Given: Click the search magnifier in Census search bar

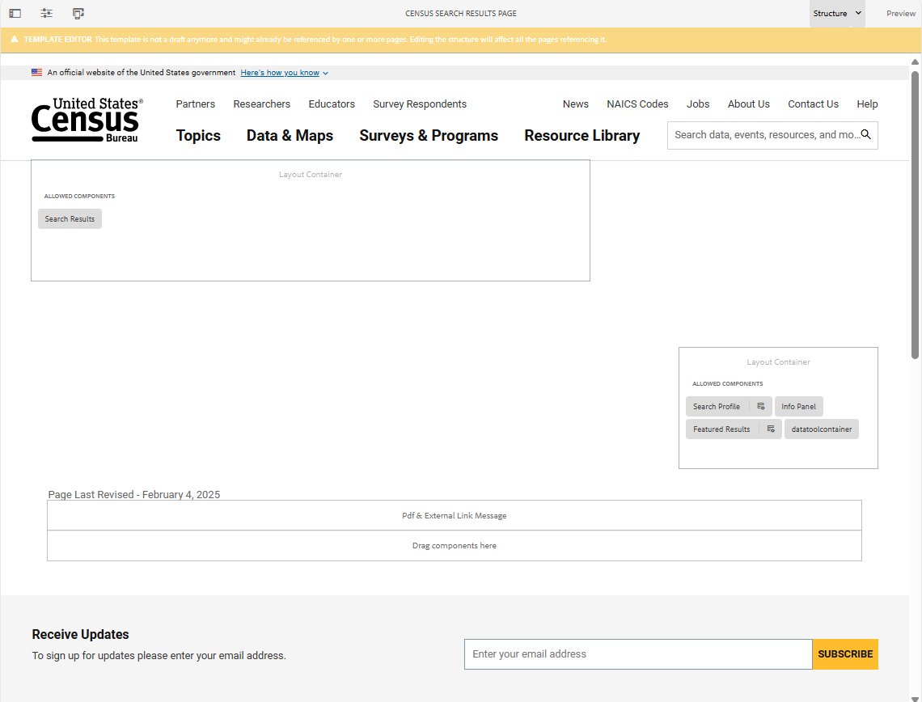Looking at the screenshot, I should (x=866, y=135).
